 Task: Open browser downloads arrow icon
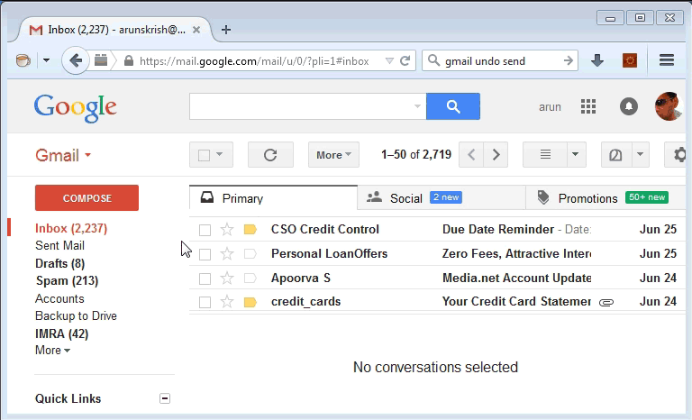pyautogui.click(x=597, y=60)
